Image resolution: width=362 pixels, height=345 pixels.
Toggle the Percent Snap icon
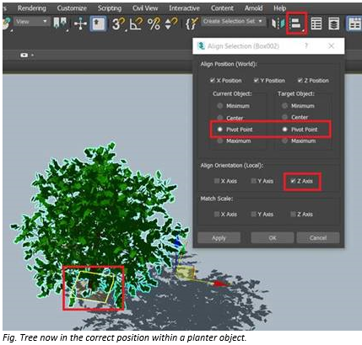coord(154,24)
